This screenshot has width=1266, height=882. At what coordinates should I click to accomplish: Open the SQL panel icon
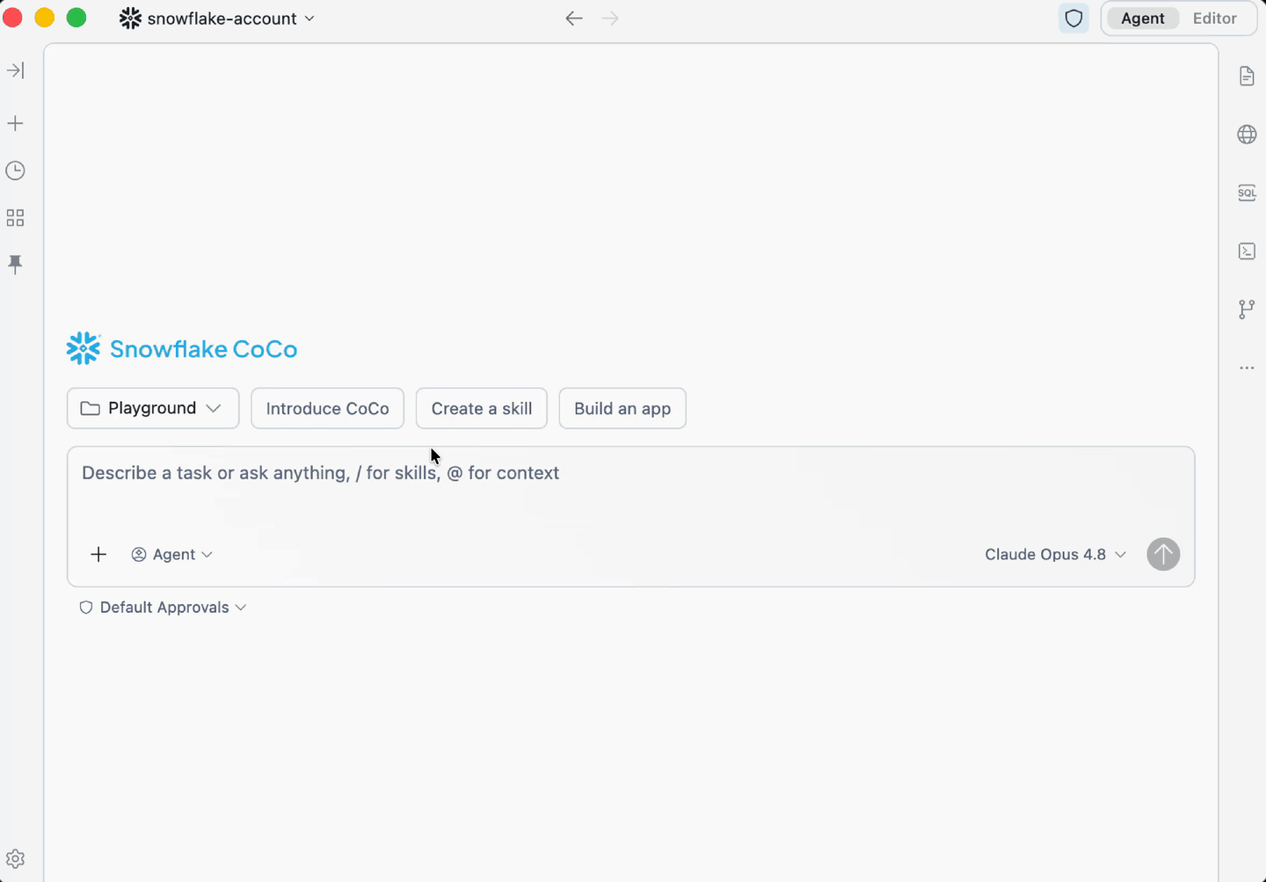(1247, 193)
